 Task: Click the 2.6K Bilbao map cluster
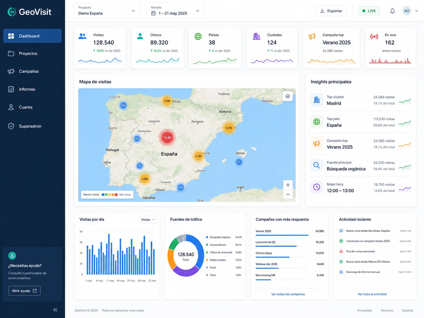pyautogui.click(x=167, y=101)
